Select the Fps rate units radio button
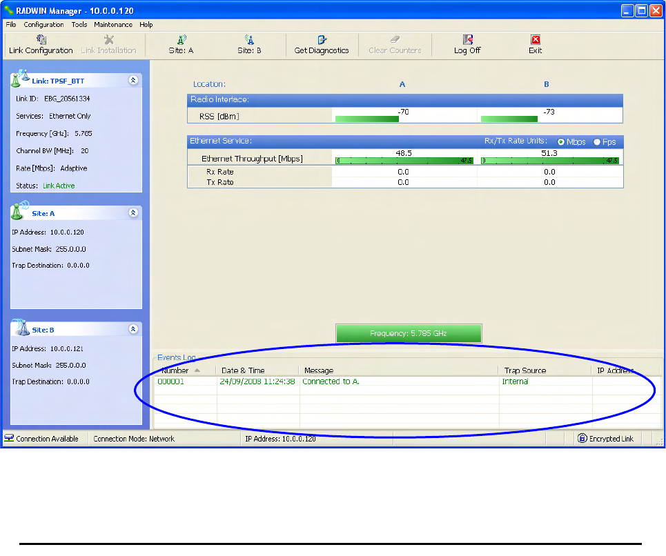The image size is (666, 556). 597,141
